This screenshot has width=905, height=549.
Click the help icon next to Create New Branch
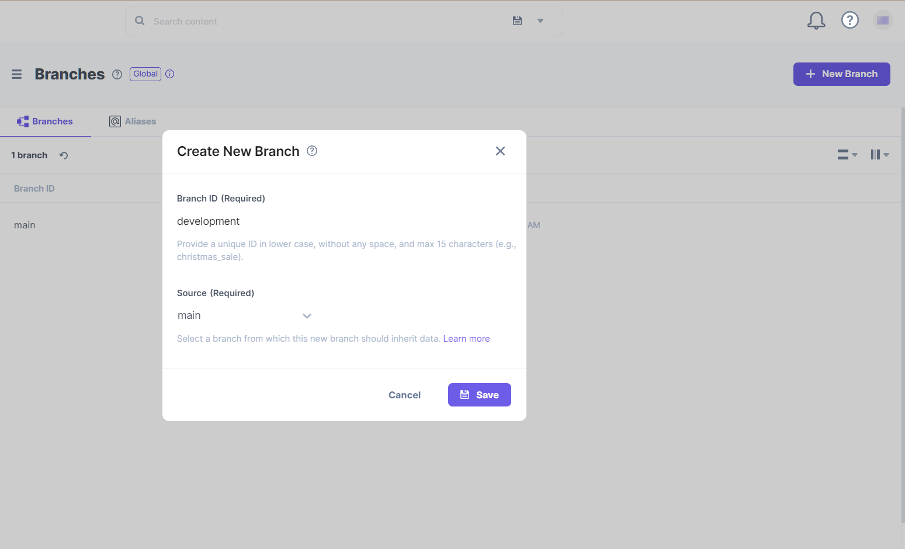pos(311,151)
